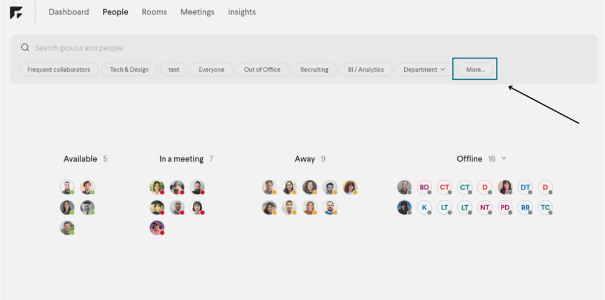The width and height of the screenshot is (605, 300).
Task: Select the BI / Analytics group button
Action: click(x=365, y=69)
